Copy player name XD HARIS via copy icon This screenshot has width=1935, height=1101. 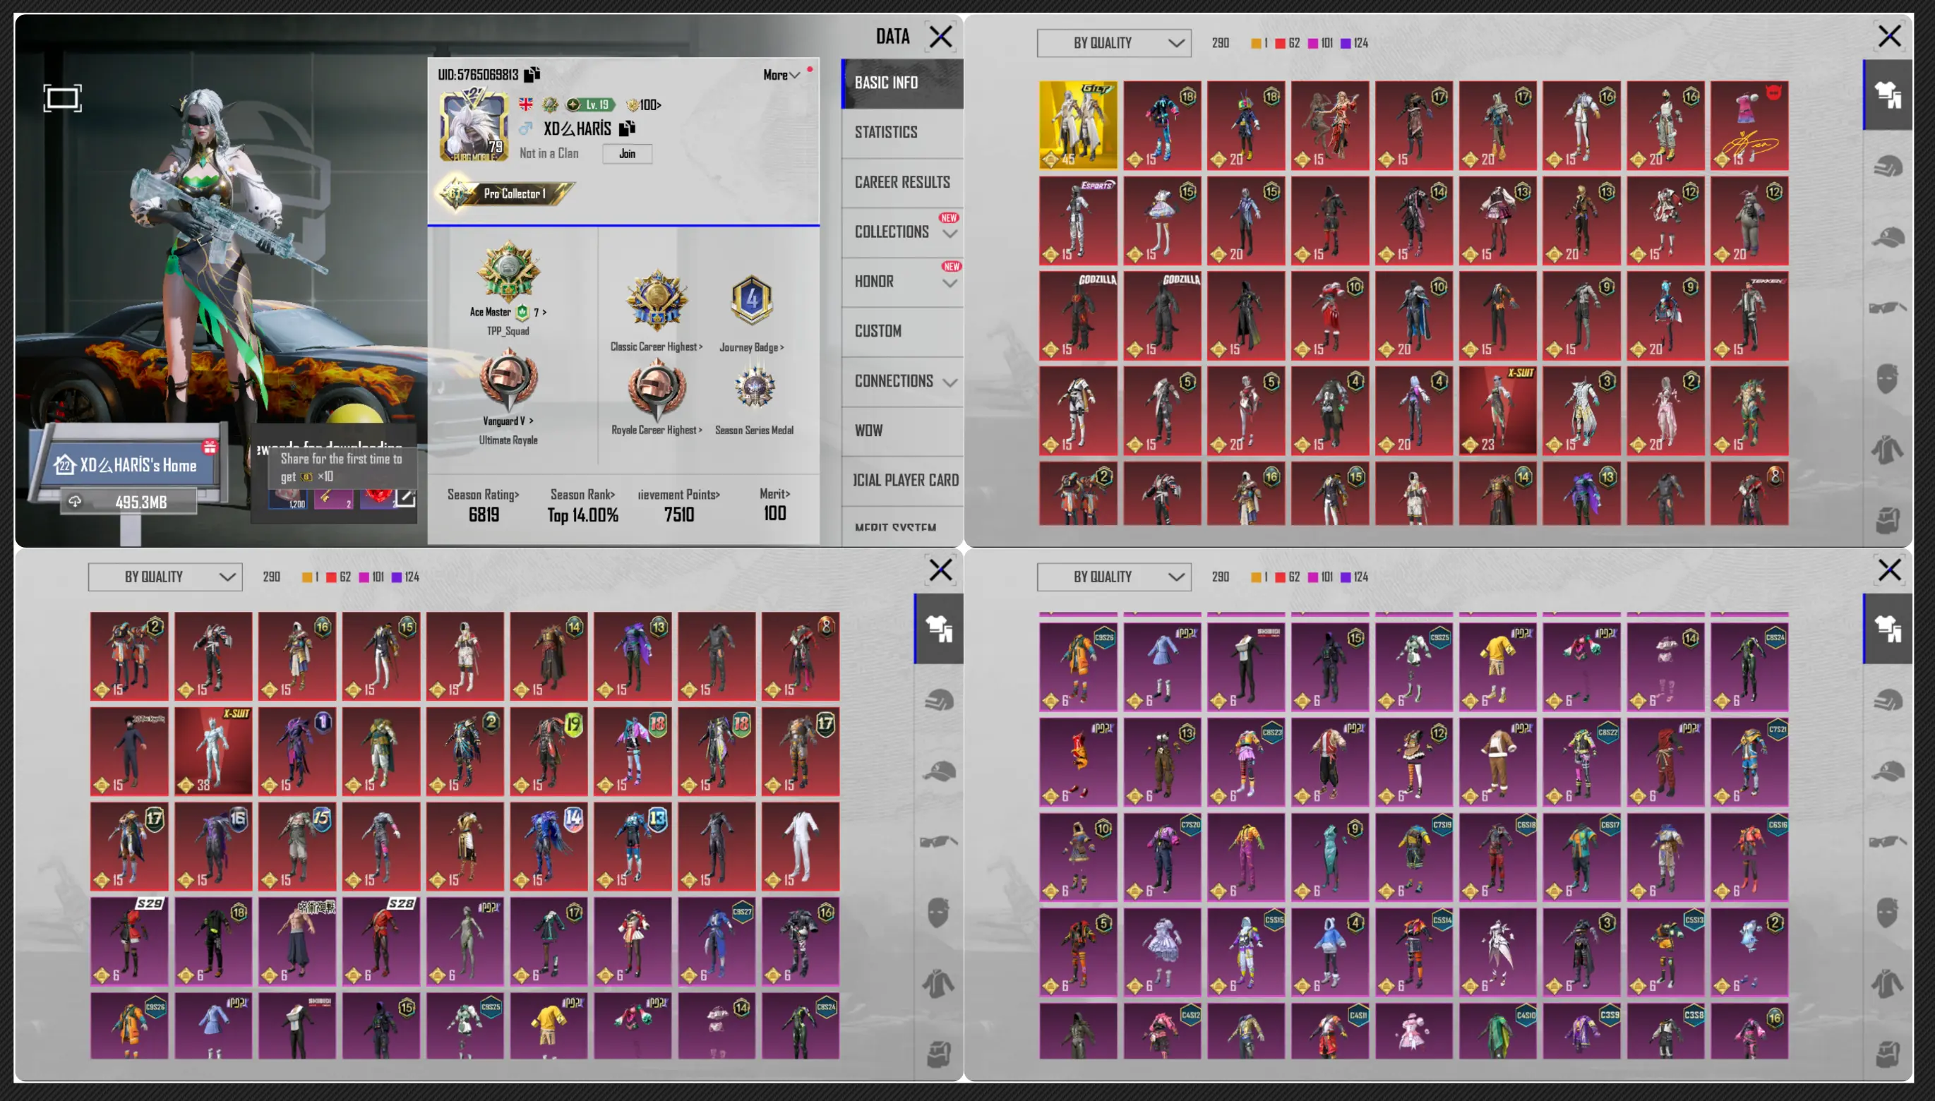627,128
